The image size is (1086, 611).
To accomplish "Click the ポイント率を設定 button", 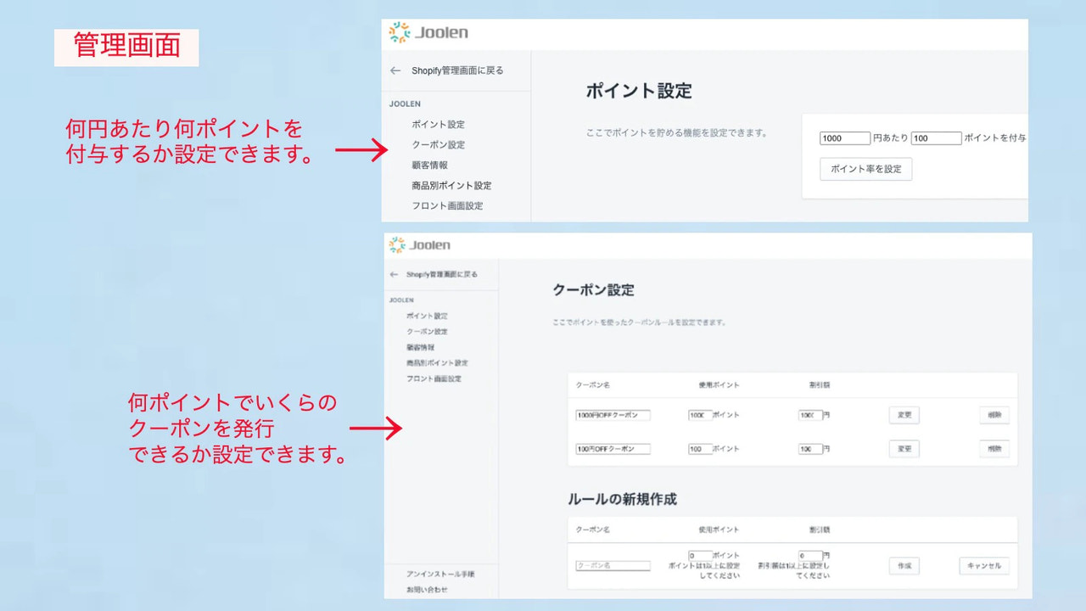I will (866, 169).
